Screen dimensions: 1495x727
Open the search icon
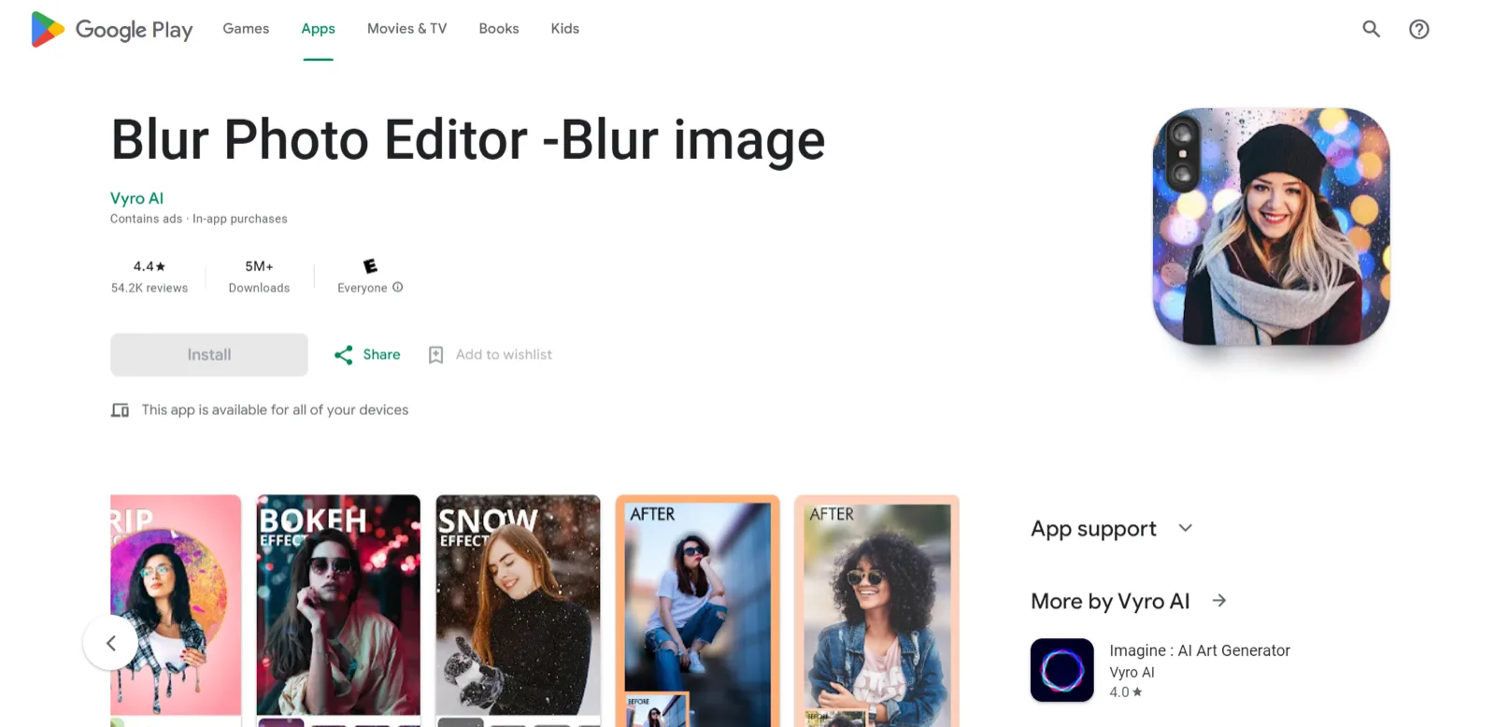point(1371,29)
